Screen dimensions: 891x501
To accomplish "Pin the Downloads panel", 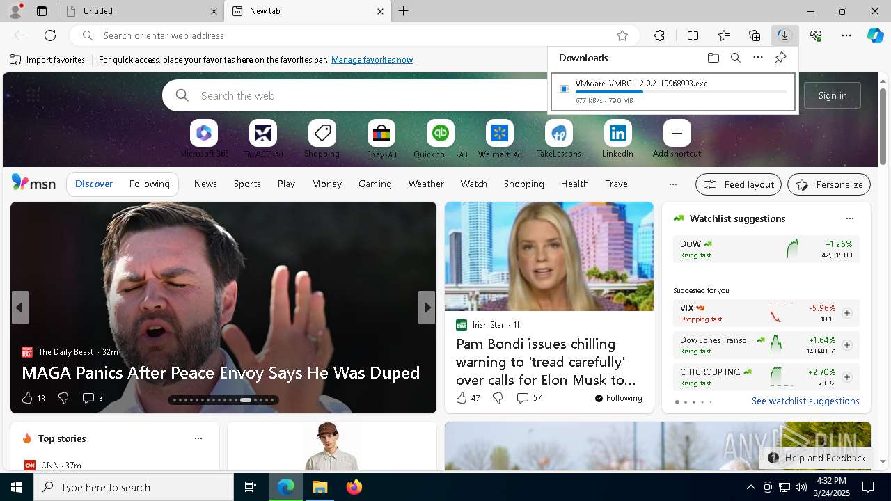I will tap(780, 58).
